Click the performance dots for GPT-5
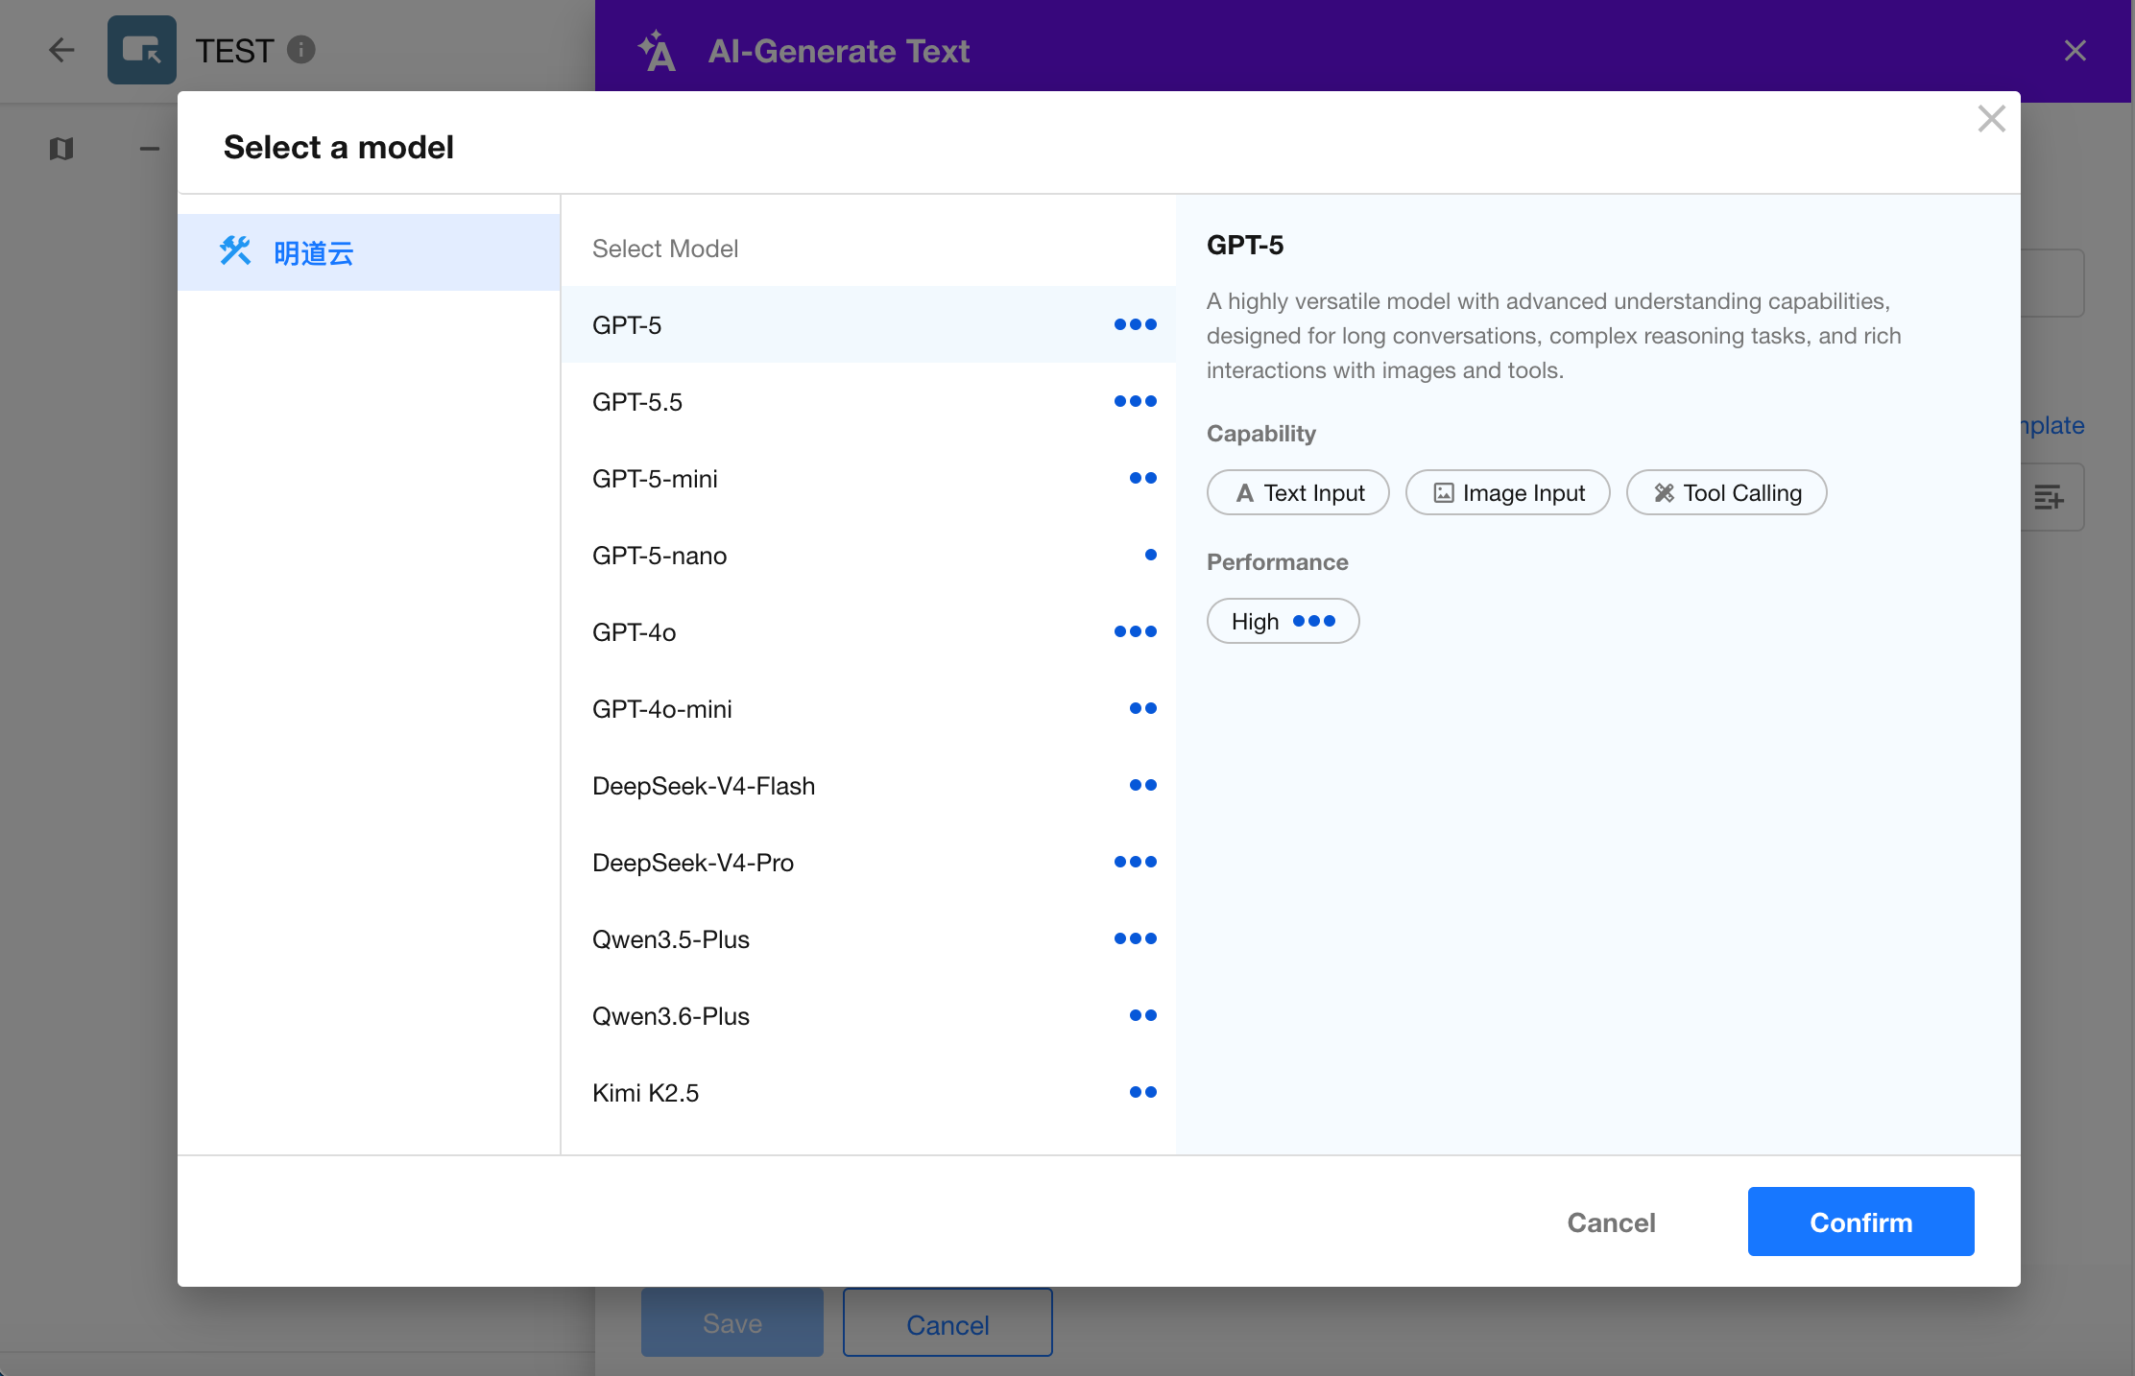Screen dimensions: 2135x1376 click(x=1136, y=324)
